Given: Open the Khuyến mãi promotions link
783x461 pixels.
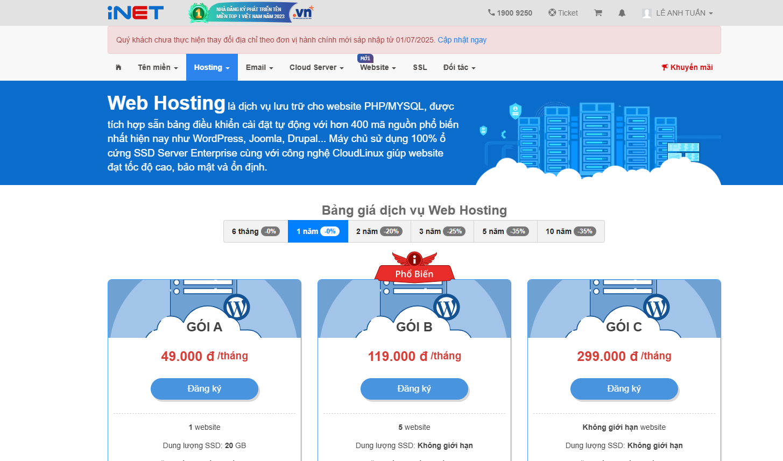Looking at the screenshot, I should (687, 67).
